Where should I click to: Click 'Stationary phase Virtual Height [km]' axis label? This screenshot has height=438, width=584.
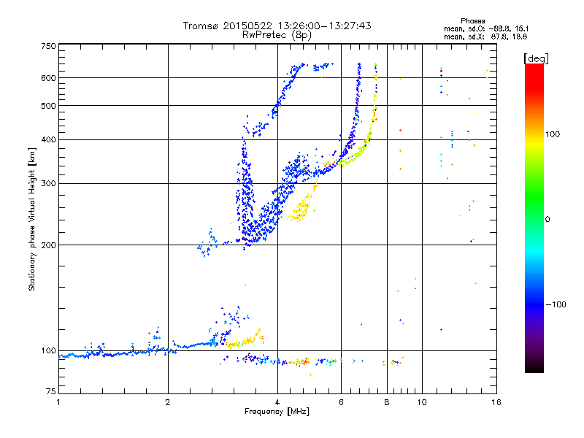click(32, 220)
